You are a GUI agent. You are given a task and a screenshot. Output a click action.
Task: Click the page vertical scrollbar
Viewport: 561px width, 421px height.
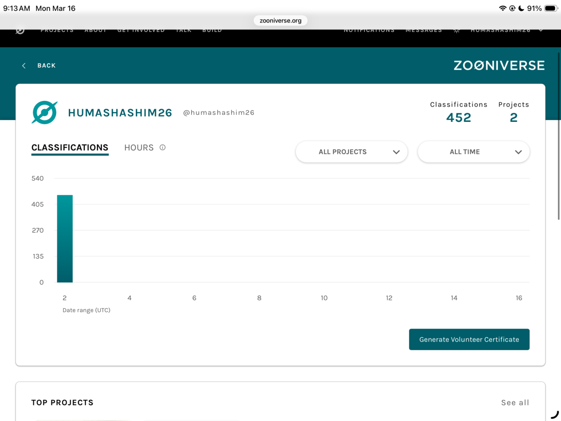click(558, 136)
